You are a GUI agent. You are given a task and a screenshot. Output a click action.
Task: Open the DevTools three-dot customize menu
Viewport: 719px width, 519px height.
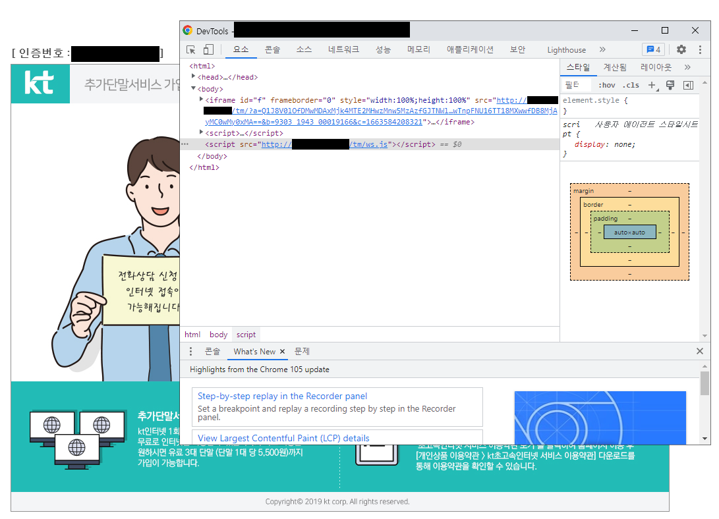(700, 49)
